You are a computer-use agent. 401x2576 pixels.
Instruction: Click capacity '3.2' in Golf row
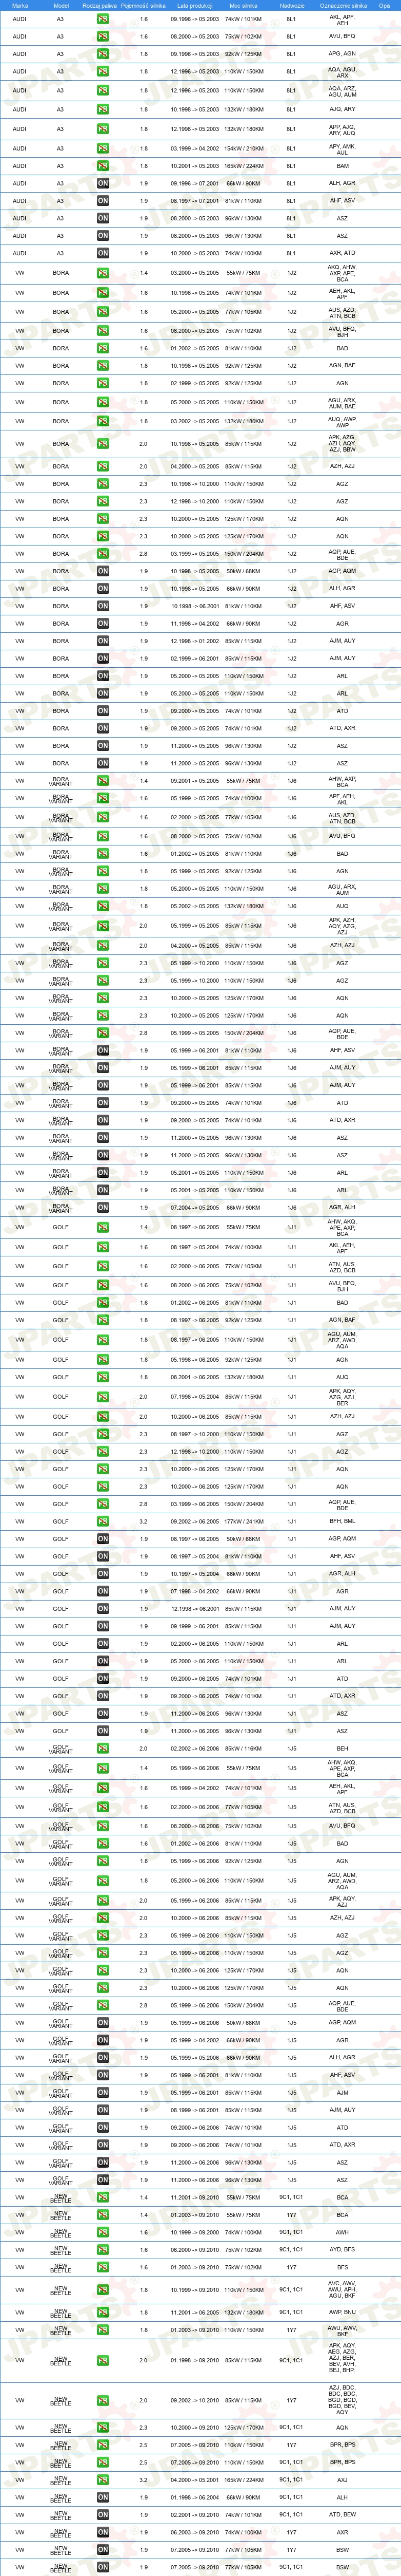pyautogui.click(x=144, y=1521)
